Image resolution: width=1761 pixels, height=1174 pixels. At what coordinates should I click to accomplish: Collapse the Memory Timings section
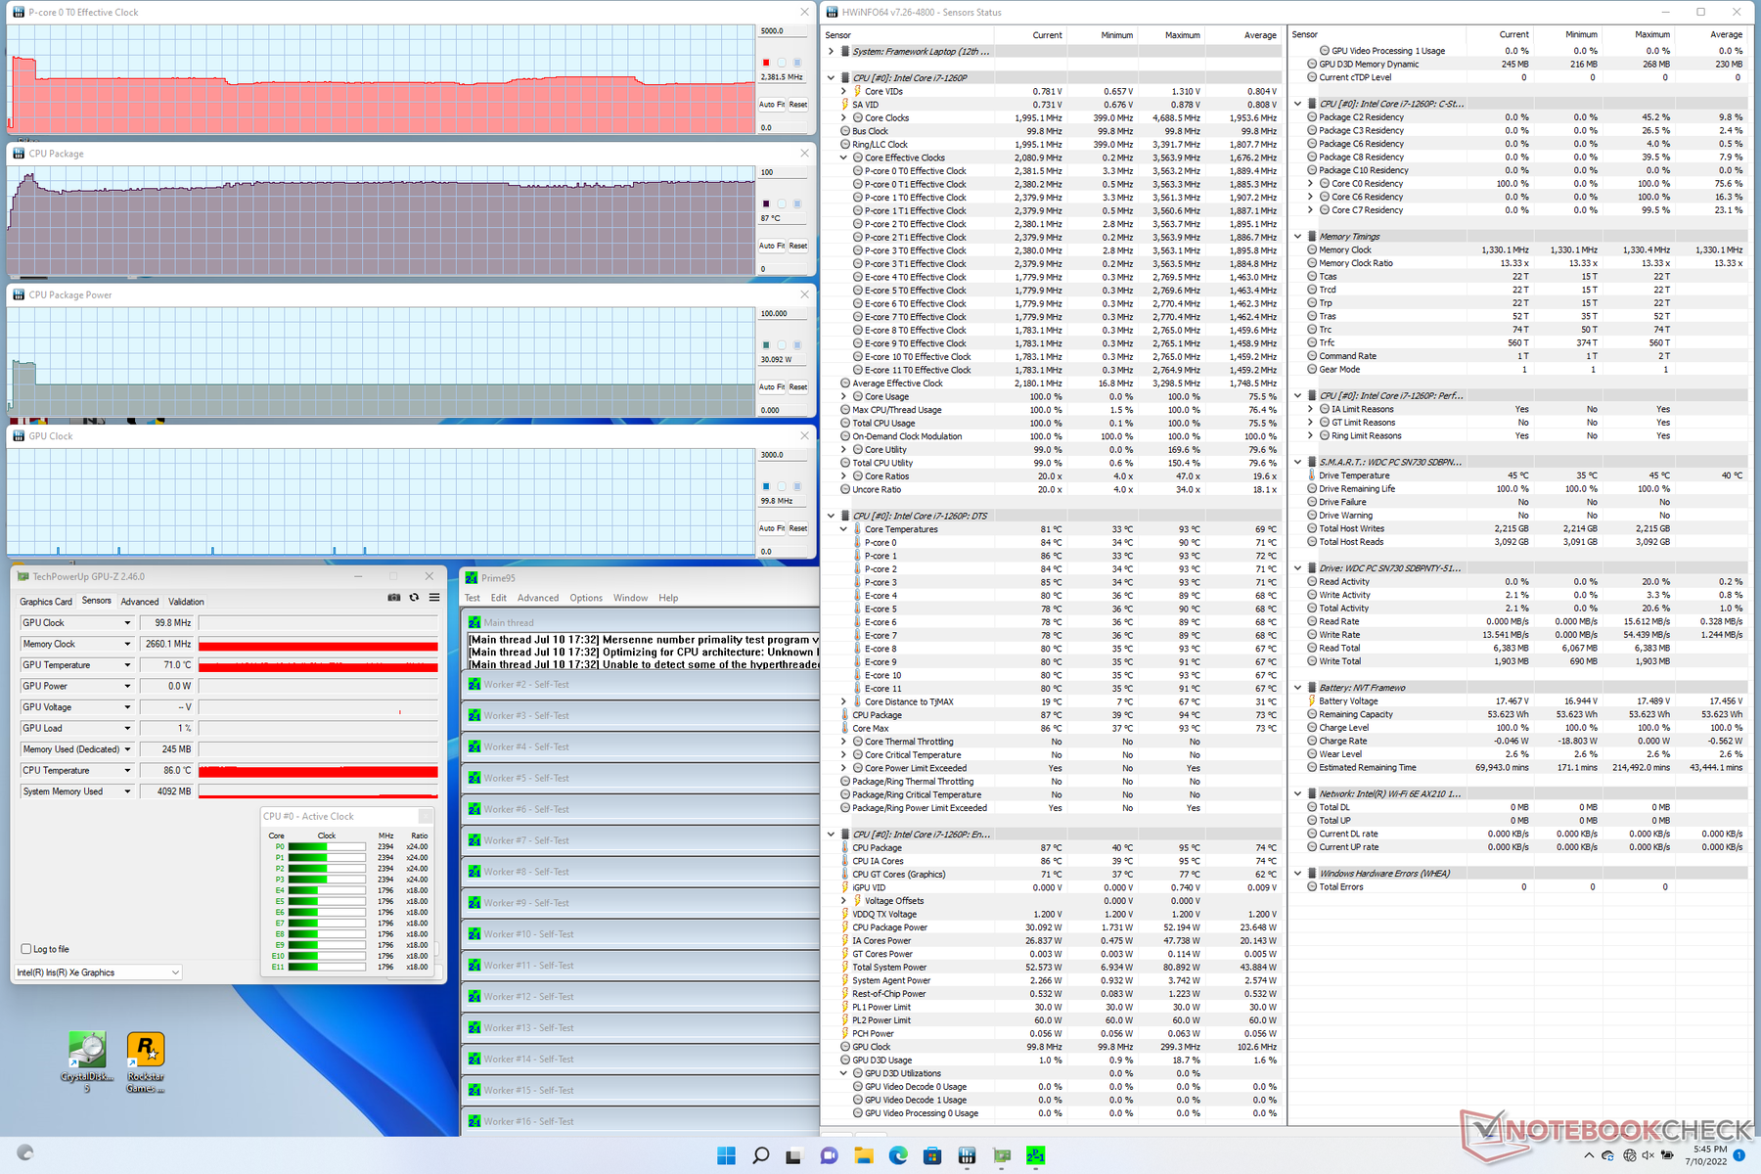[1298, 236]
